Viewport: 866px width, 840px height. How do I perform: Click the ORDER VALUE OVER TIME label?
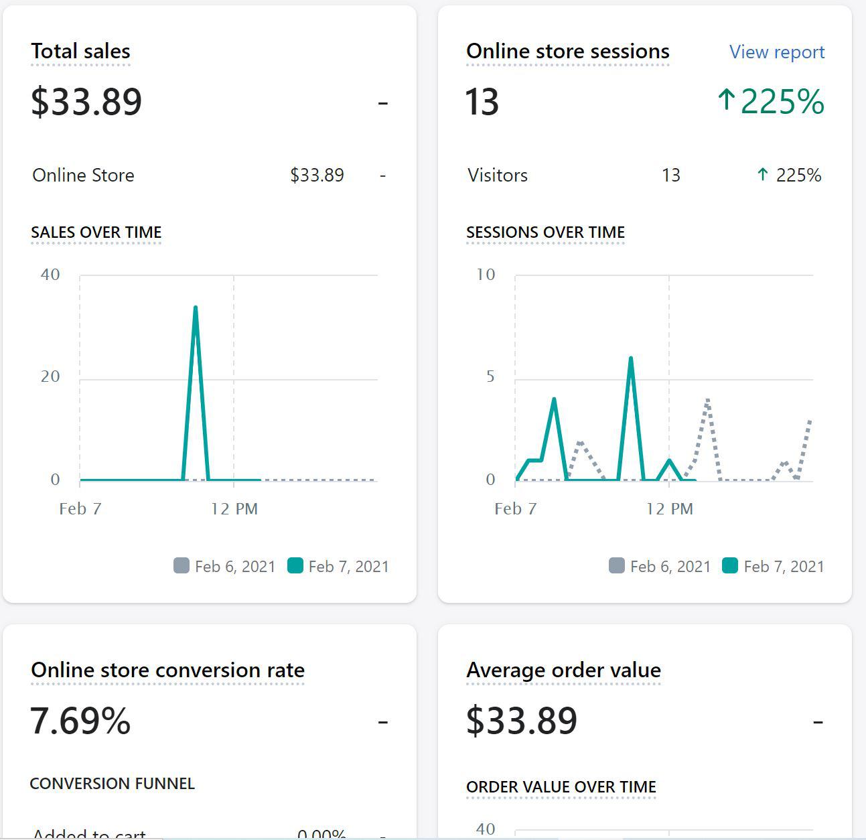[561, 787]
